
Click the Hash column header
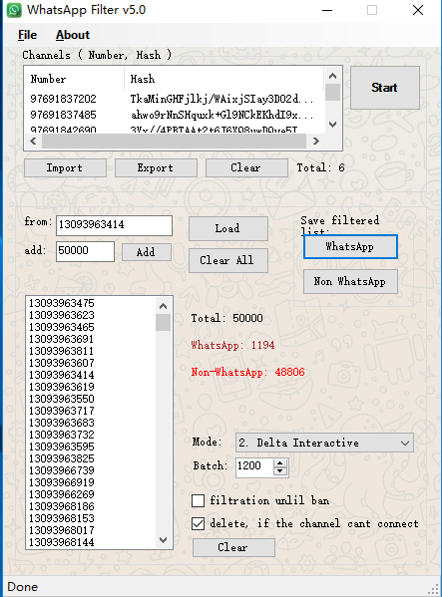(x=224, y=79)
